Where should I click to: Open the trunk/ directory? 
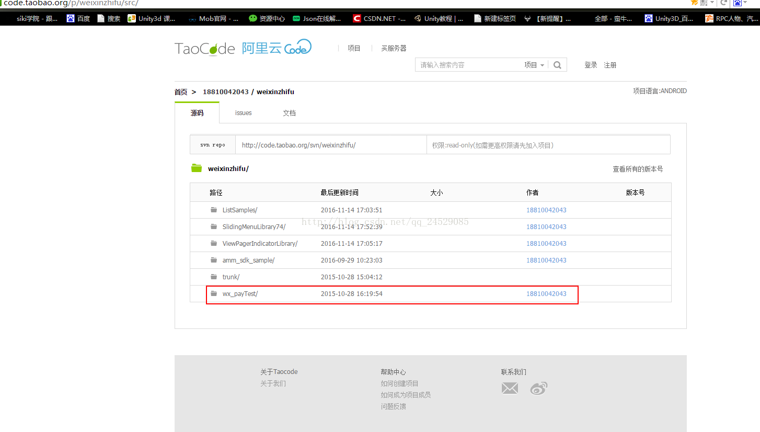coord(231,277)
